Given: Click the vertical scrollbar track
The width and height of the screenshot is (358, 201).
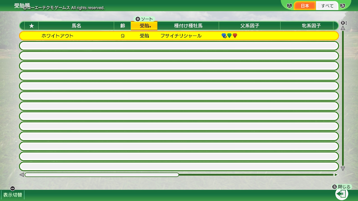Looking at the screenshot, I should point(343,98).
